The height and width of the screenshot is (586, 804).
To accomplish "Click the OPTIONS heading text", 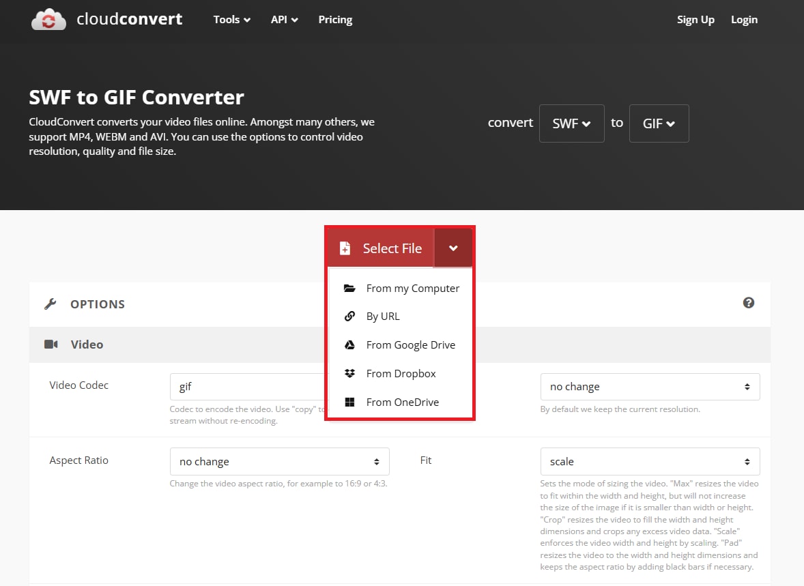I will pos(98,304).
